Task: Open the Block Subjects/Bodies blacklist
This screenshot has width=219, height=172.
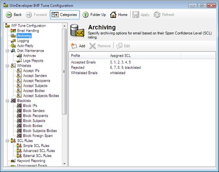Action: pyautogui.click(x=40, y=131)
